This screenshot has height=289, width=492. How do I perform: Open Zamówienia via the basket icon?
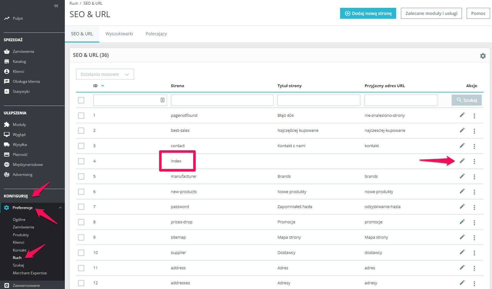[7, 51]
